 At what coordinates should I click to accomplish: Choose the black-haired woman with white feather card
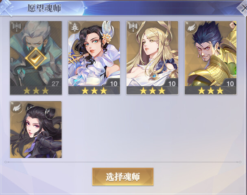point(94,58)
